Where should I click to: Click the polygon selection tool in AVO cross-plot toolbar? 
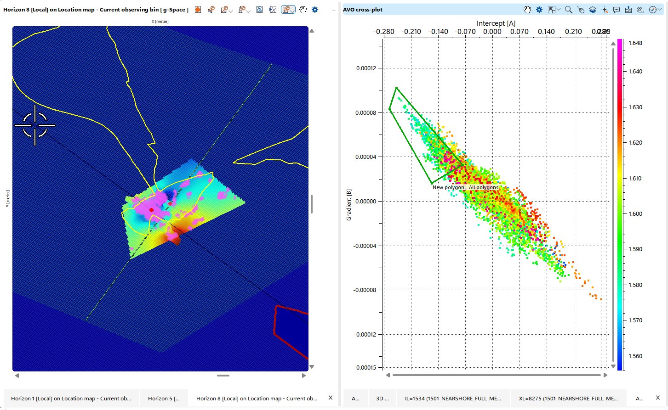click(551, 9)
